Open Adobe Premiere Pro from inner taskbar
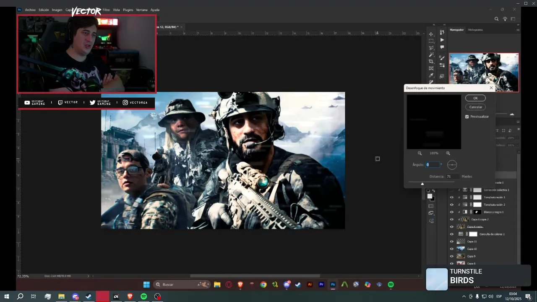 tap(321, 284)
